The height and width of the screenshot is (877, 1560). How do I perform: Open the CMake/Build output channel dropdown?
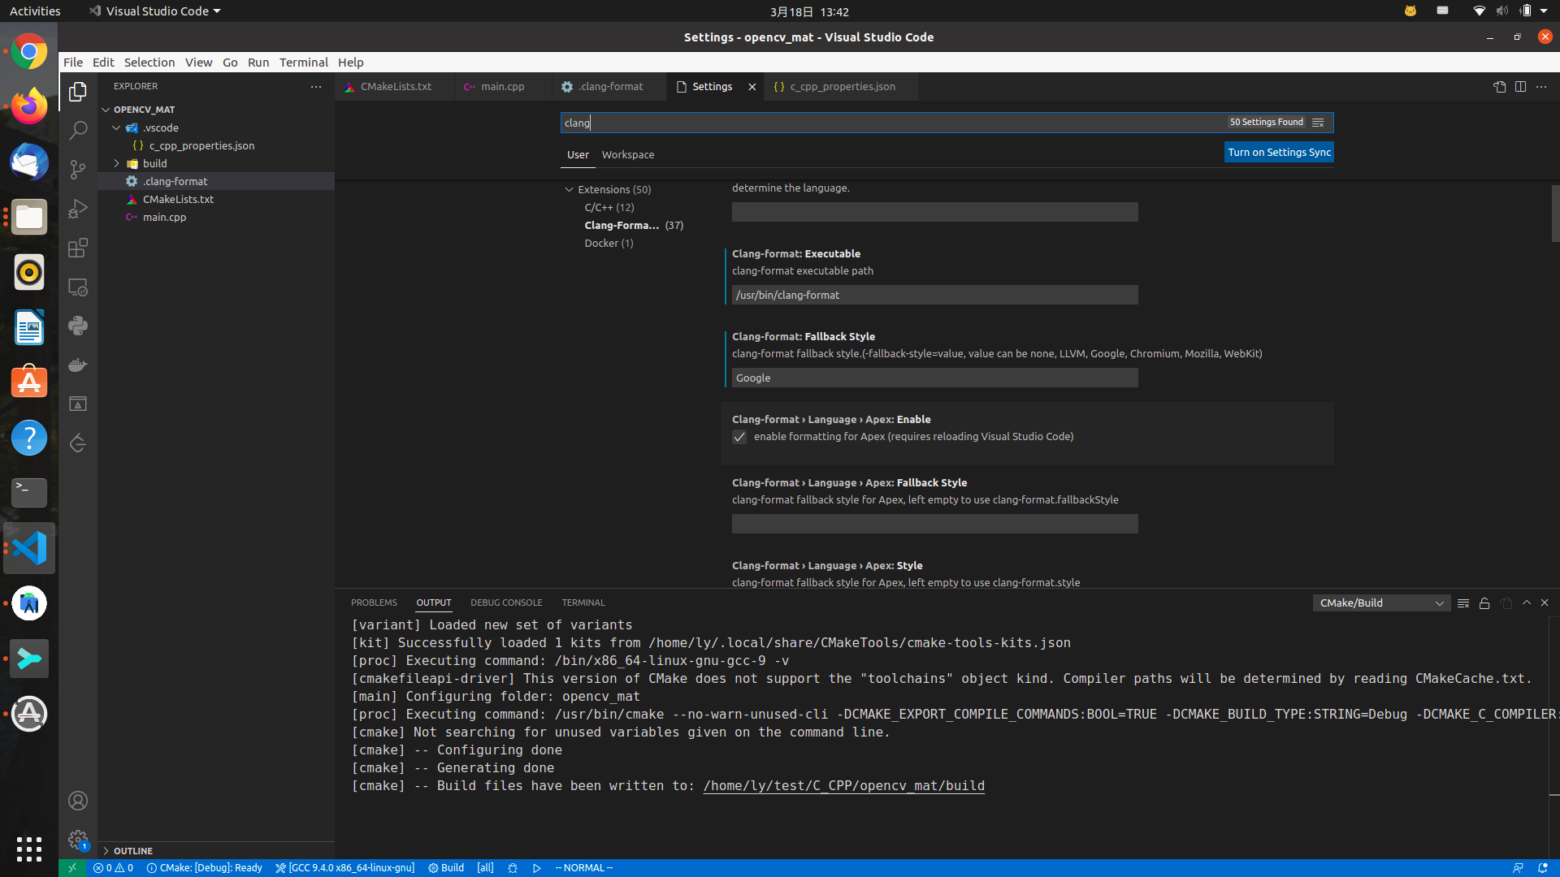tap(1381, 603)
